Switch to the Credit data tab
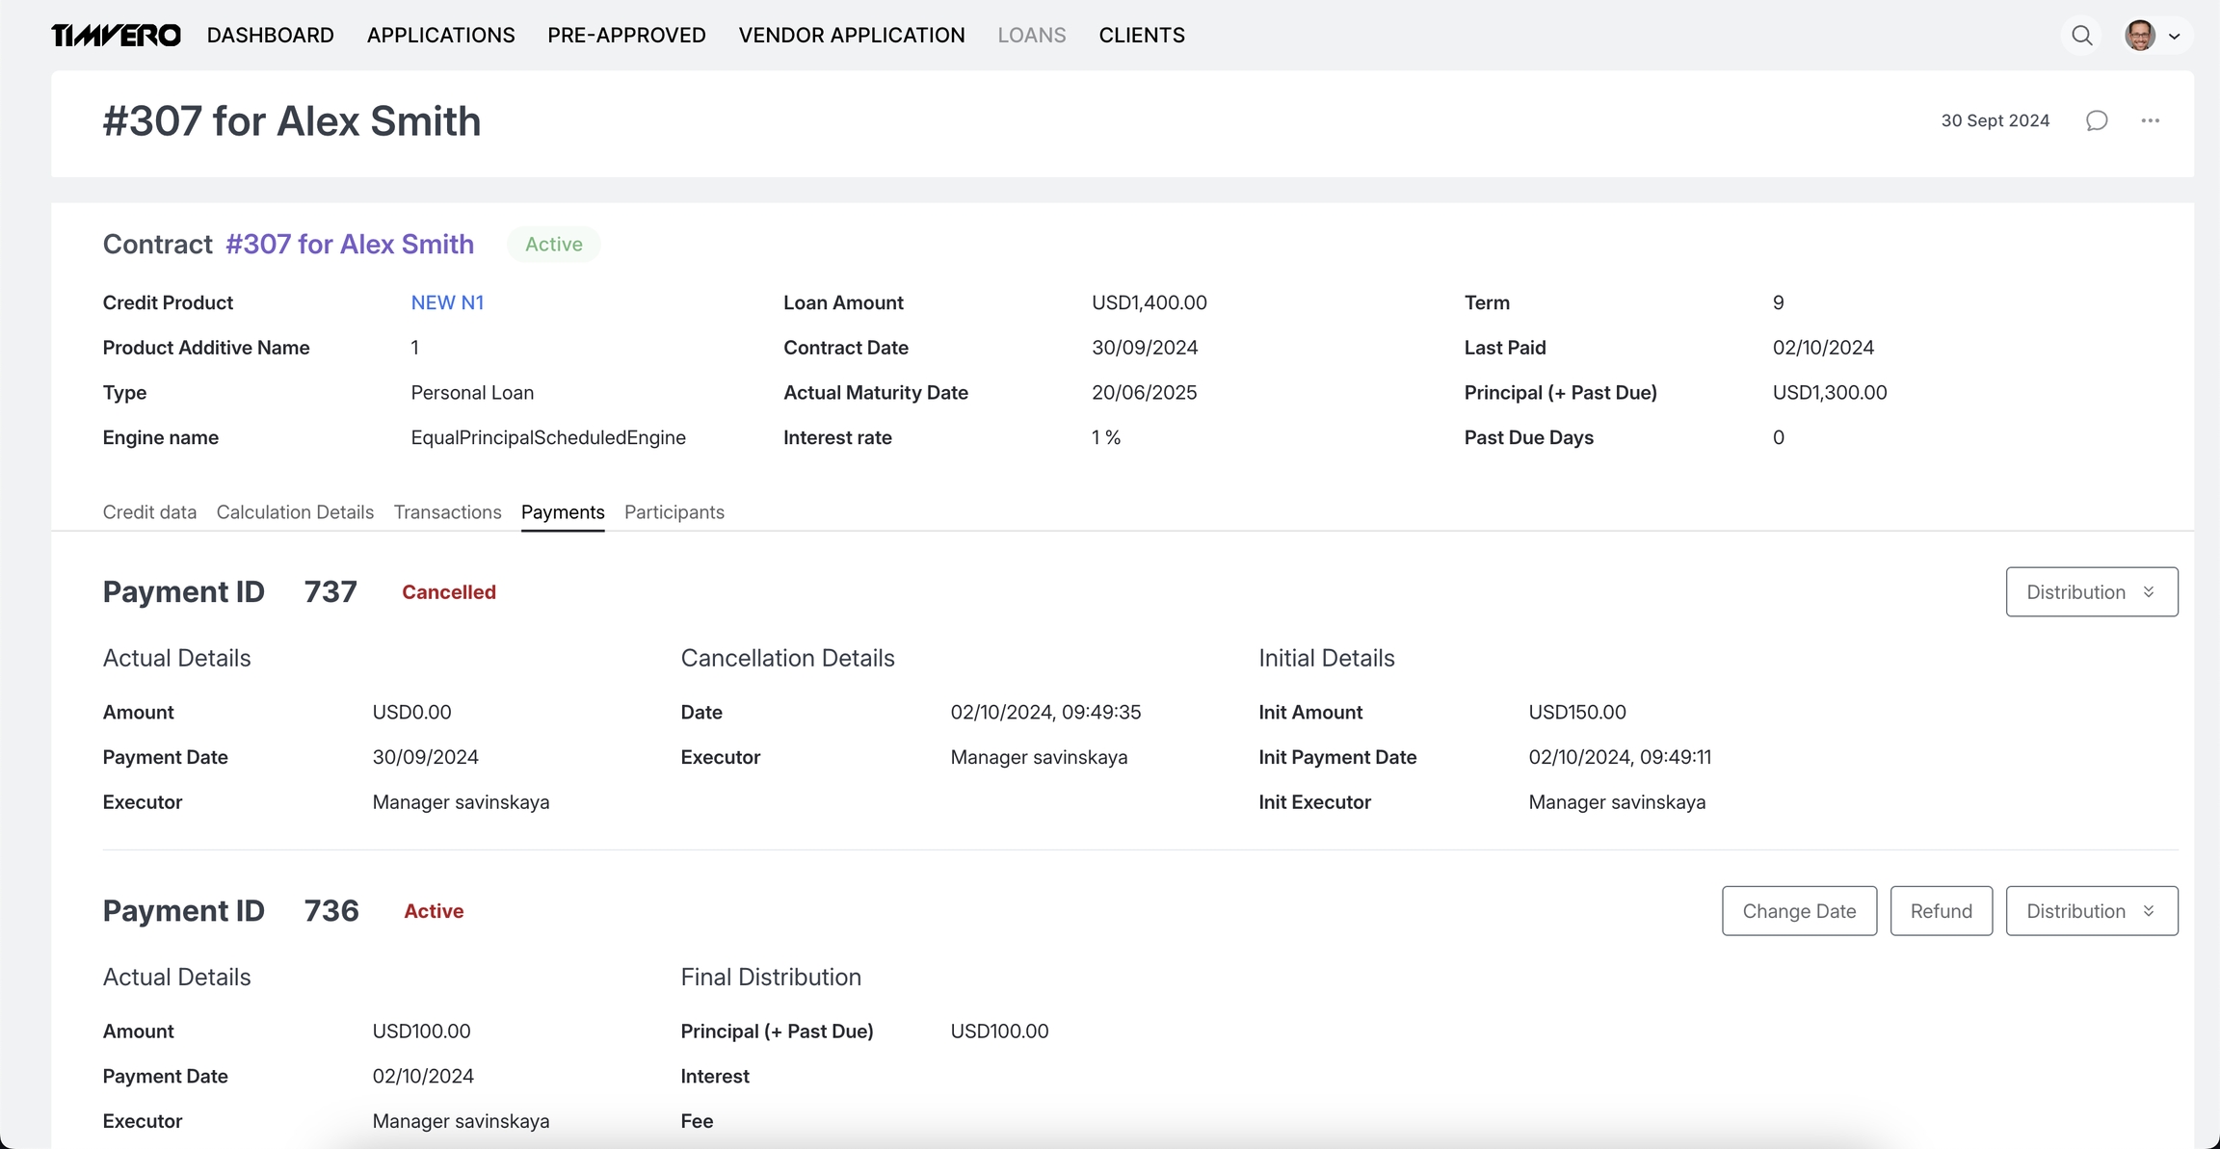 point(149,512)
